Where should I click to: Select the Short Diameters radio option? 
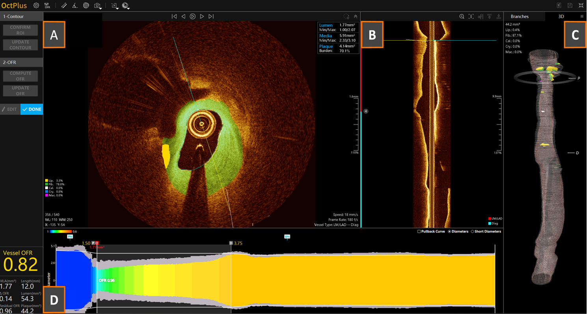click(x=472, y=232)
